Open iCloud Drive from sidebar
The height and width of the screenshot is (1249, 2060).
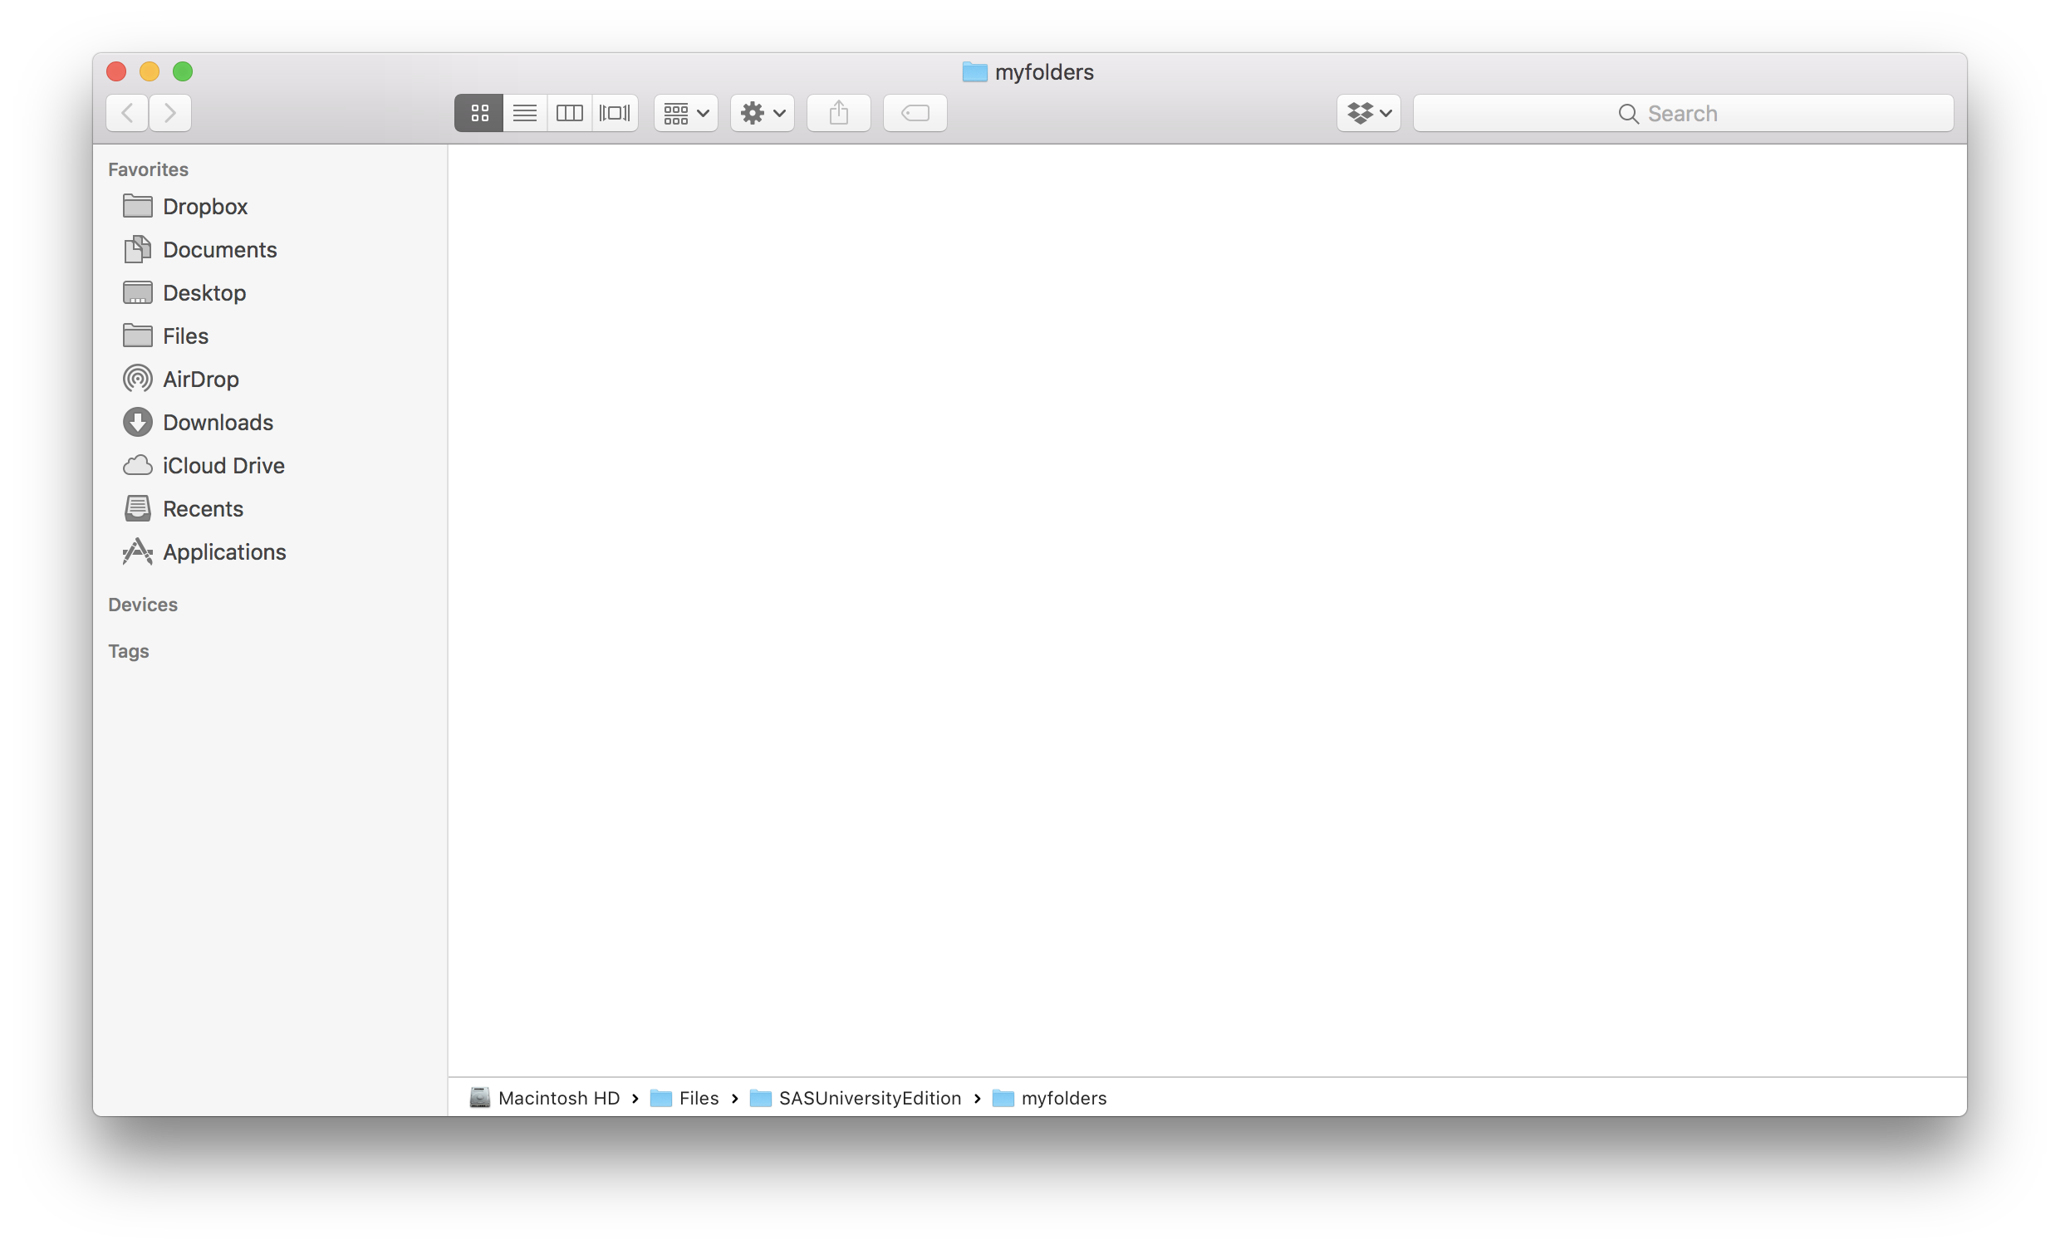point(224,465)
